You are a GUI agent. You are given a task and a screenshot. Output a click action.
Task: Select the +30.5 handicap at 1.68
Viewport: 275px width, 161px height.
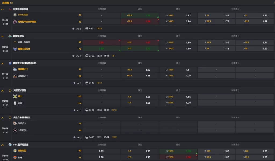140,76
